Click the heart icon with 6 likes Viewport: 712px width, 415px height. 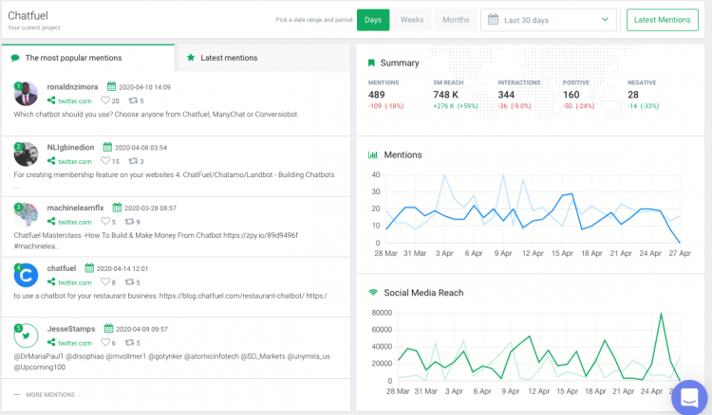105,342
